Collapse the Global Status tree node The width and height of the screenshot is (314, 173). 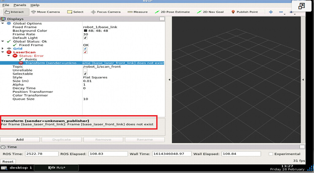[x=2, y=41]
